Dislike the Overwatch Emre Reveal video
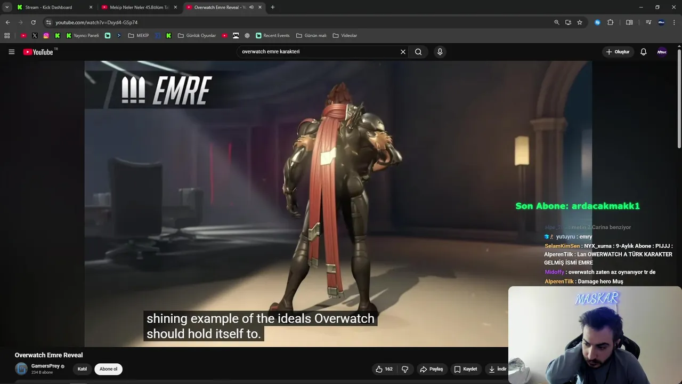682x384 pixels. pos(405,369)
